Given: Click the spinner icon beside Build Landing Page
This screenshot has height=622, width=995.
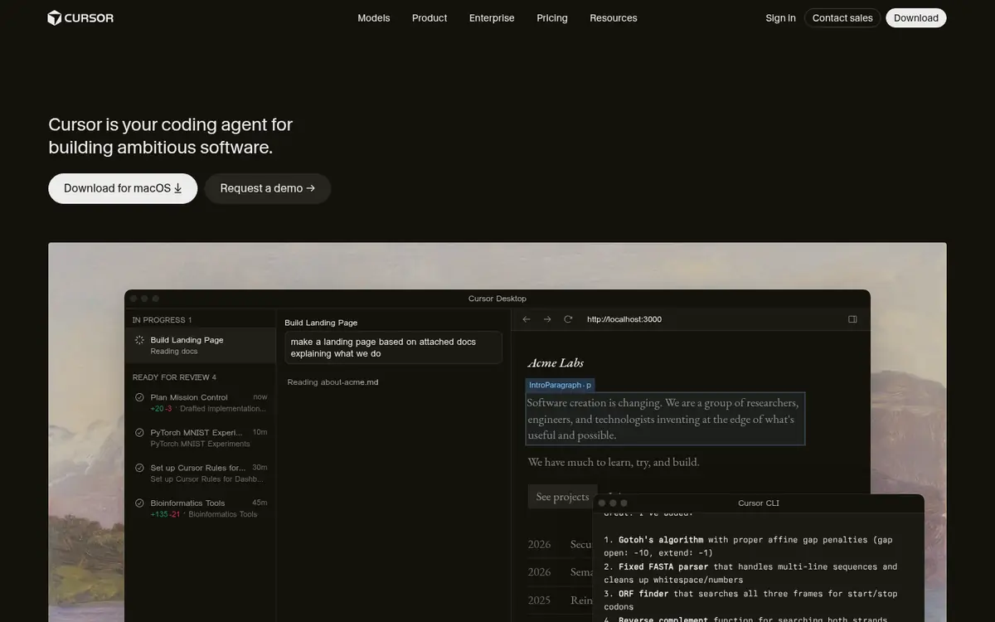Looking at the screenshot, I should 139,340.
